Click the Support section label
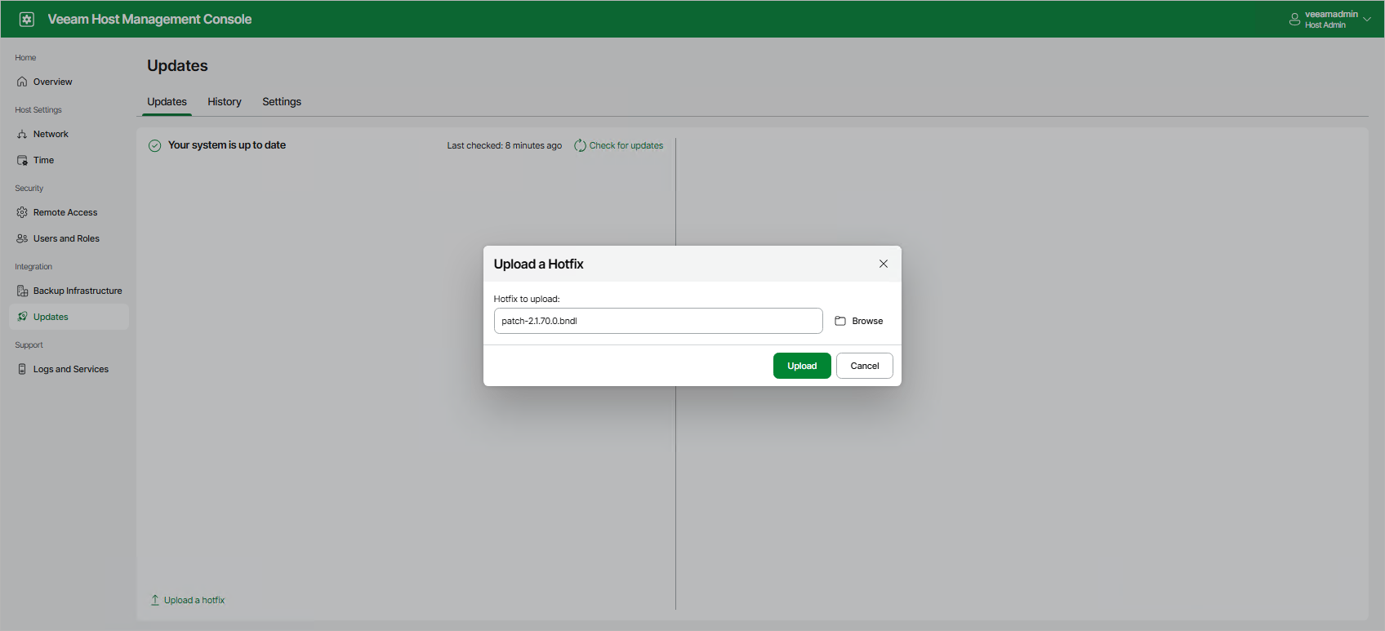Screen dimensions: 1385x631 click(x=29, y=345)
